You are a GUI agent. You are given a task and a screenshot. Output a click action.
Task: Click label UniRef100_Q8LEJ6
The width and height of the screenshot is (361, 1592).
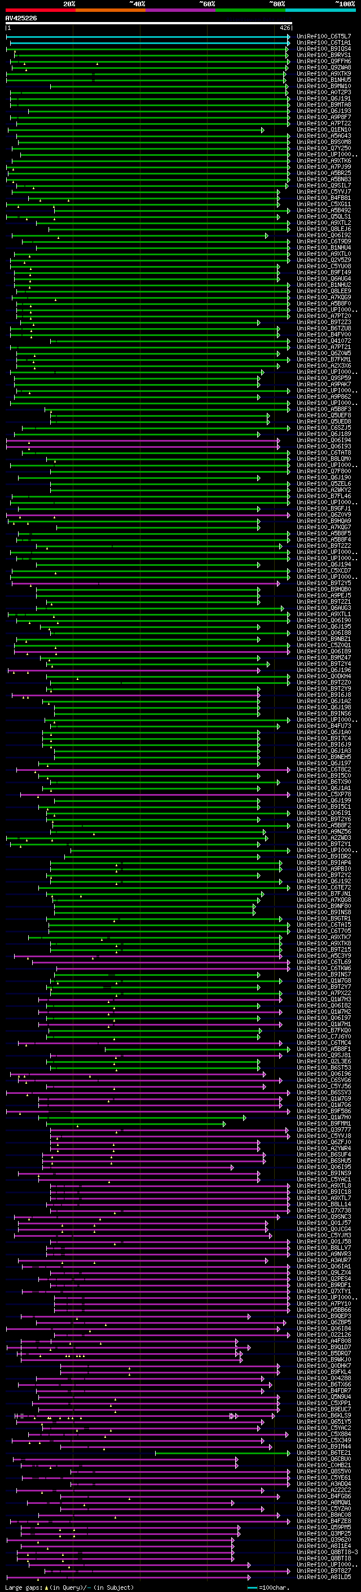[324, 229]
